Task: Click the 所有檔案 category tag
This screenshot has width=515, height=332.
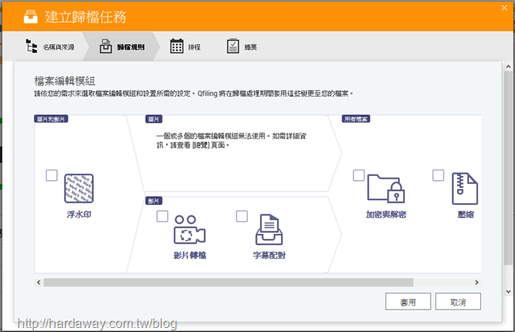Action: [x=356, y=119]
